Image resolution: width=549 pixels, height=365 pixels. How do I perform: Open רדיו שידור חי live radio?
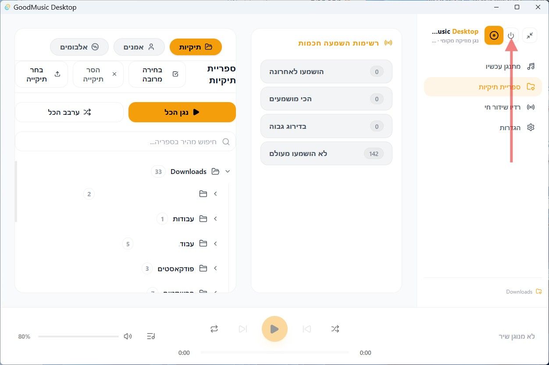coord(483,107)
